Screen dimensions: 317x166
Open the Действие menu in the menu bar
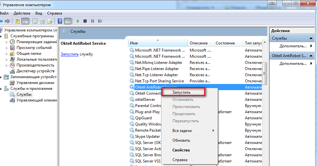[22, 13]
